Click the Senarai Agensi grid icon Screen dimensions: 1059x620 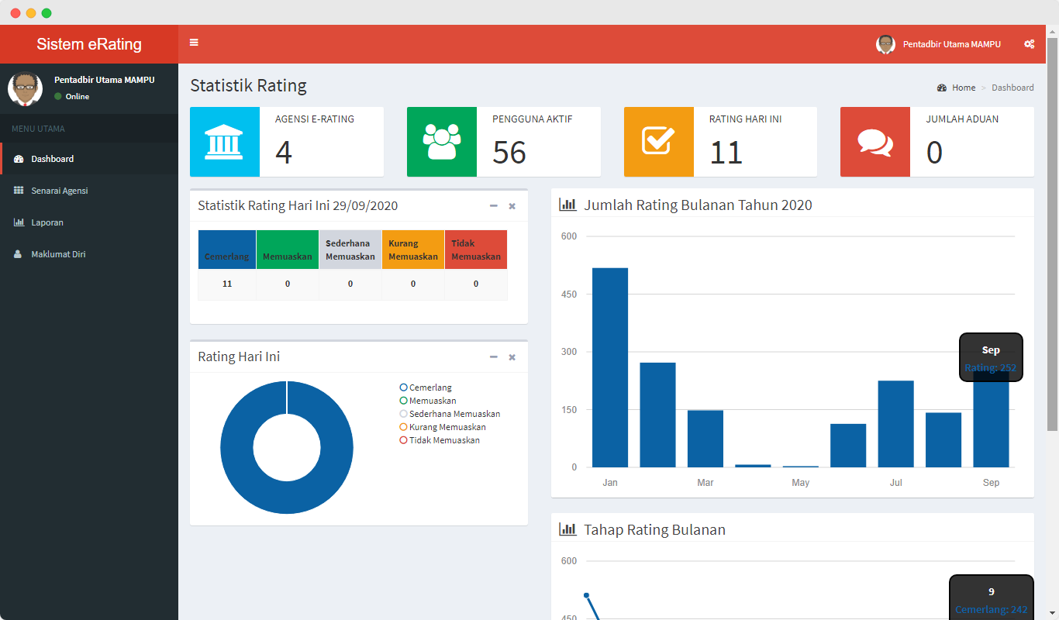click(x=19, y=191)
